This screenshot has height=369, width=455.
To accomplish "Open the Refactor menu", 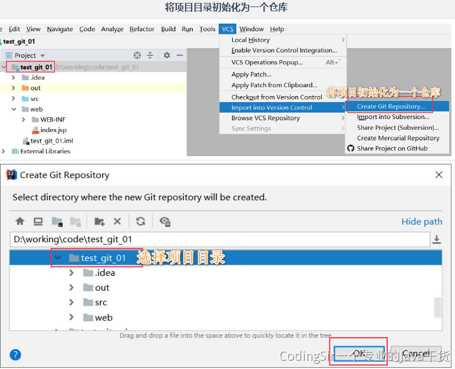I will click(x=142, y=29).
